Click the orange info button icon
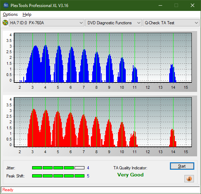This screenshot has height=194, width=201. point(189,179)
